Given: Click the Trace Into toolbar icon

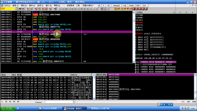Looking at the screenshot, I should point(43,9).
